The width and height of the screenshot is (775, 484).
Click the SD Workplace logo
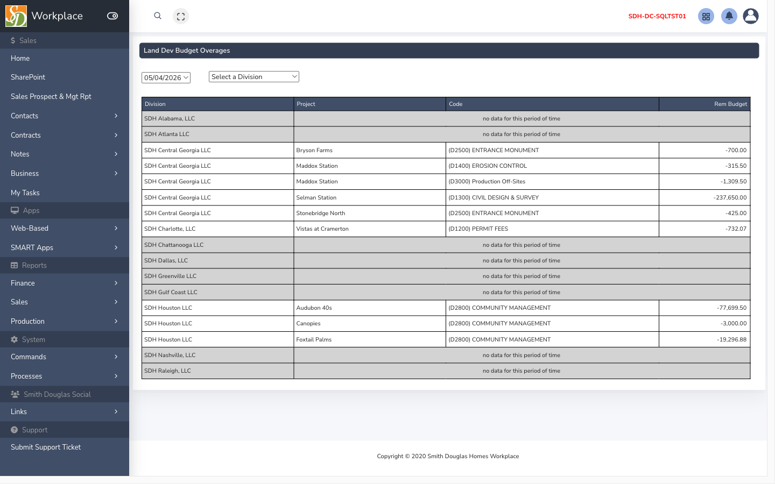pyautogui.click(x=16, y=16)
